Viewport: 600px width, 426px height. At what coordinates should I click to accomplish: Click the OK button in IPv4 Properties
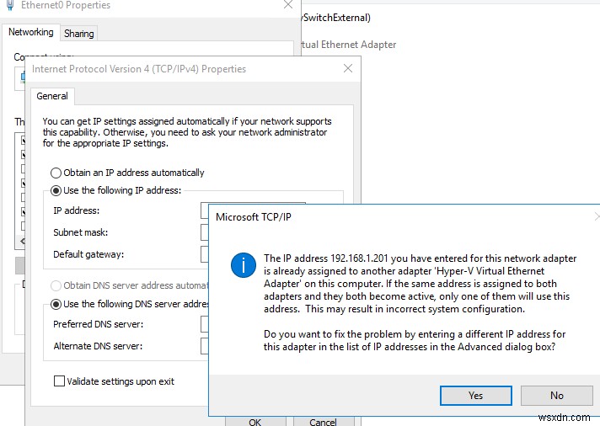254,422
